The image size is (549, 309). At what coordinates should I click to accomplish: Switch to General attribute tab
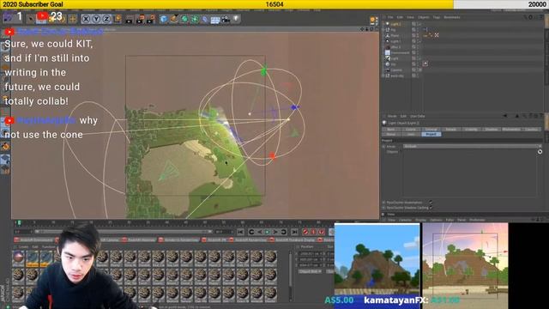coord(431,130)
